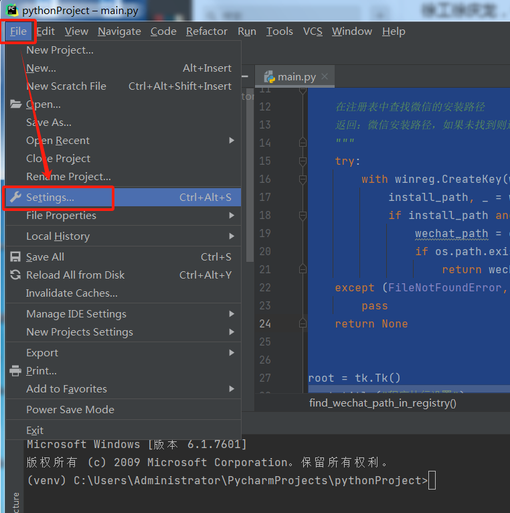Toggle Power Save Mode
This screenshot has height=513, width=510.
click(70, 410)
